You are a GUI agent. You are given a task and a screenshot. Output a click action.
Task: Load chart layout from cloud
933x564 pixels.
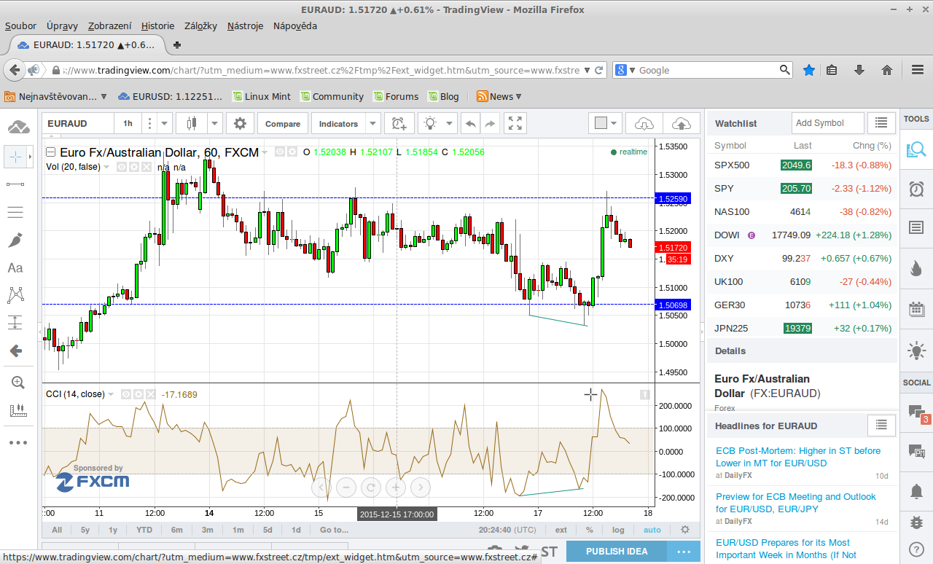(644, 123)
